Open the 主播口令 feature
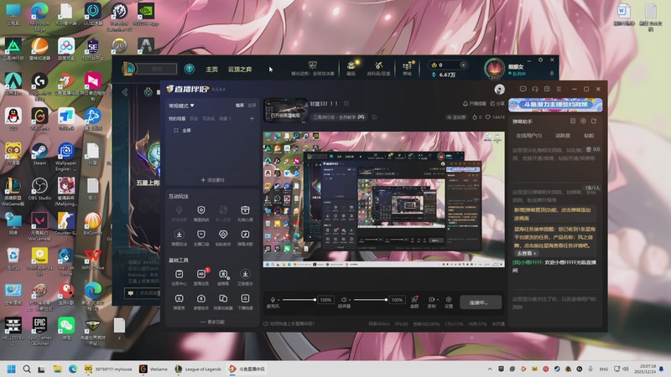Viewport: 671px width, 377px height. 201,238
